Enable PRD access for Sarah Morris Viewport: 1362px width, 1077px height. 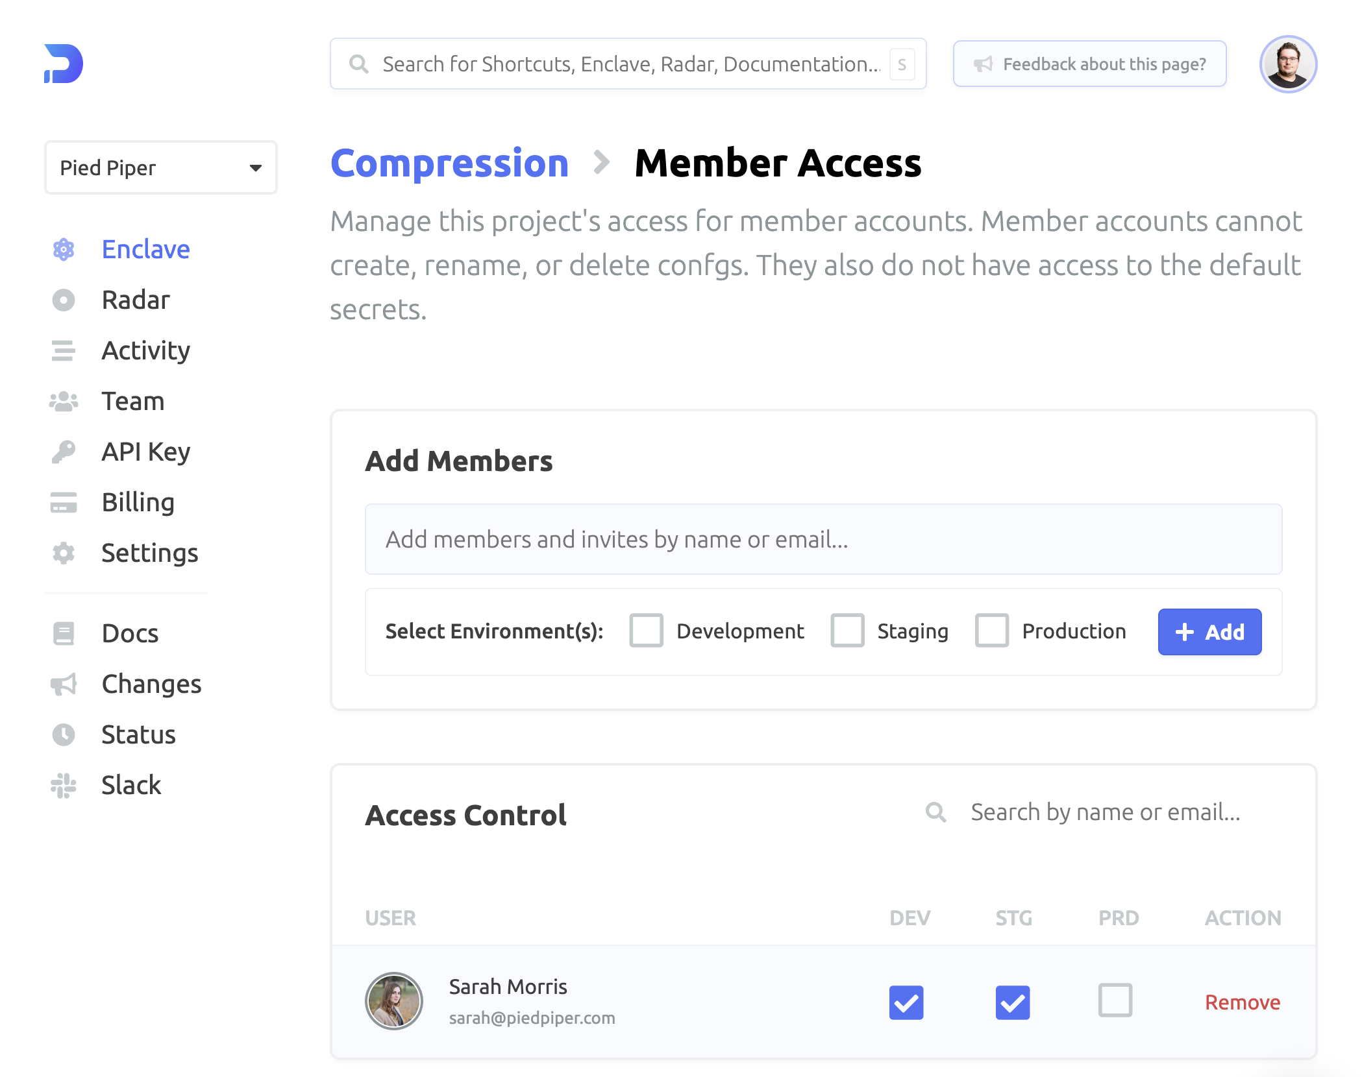tap(1115, 1000)
